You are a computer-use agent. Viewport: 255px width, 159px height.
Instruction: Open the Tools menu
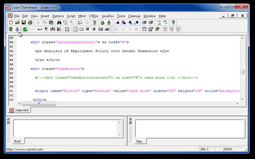click(x=121, y=16)
